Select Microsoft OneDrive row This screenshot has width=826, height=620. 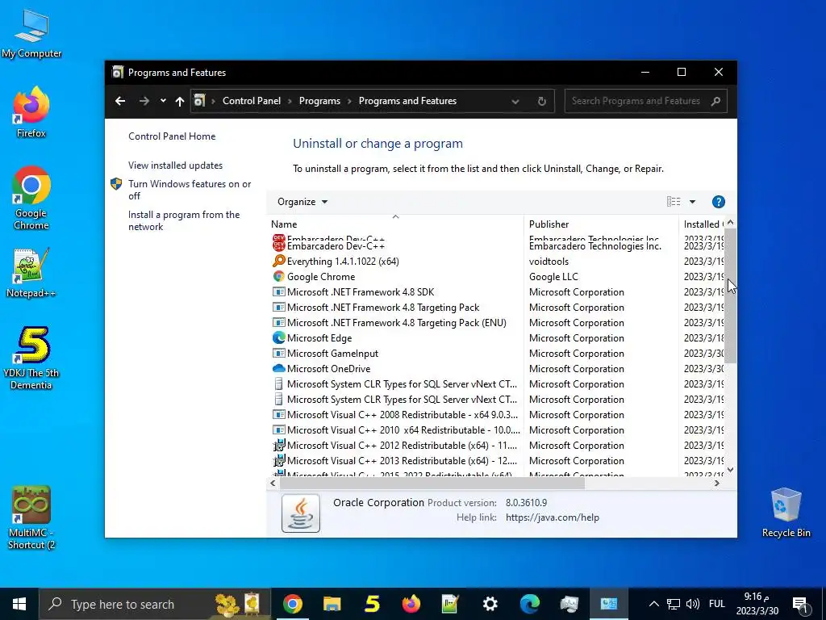[x=498, y=368]
